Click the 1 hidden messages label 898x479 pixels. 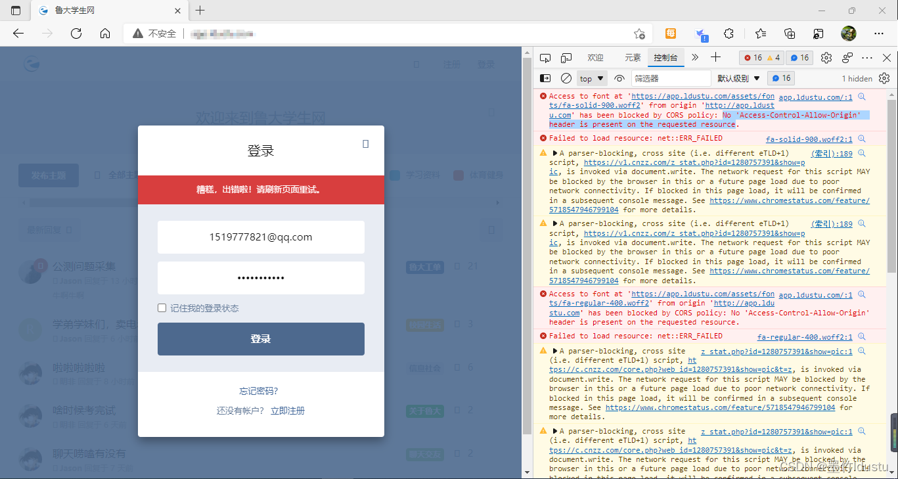pyautogui.click(x=857, y=78)
